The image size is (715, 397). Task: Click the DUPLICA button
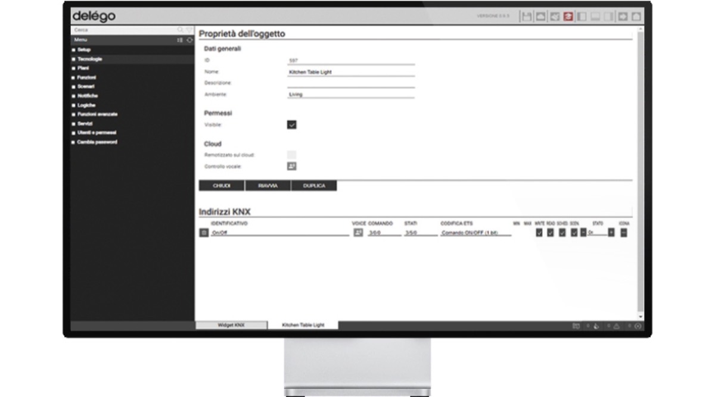point(314,186)
